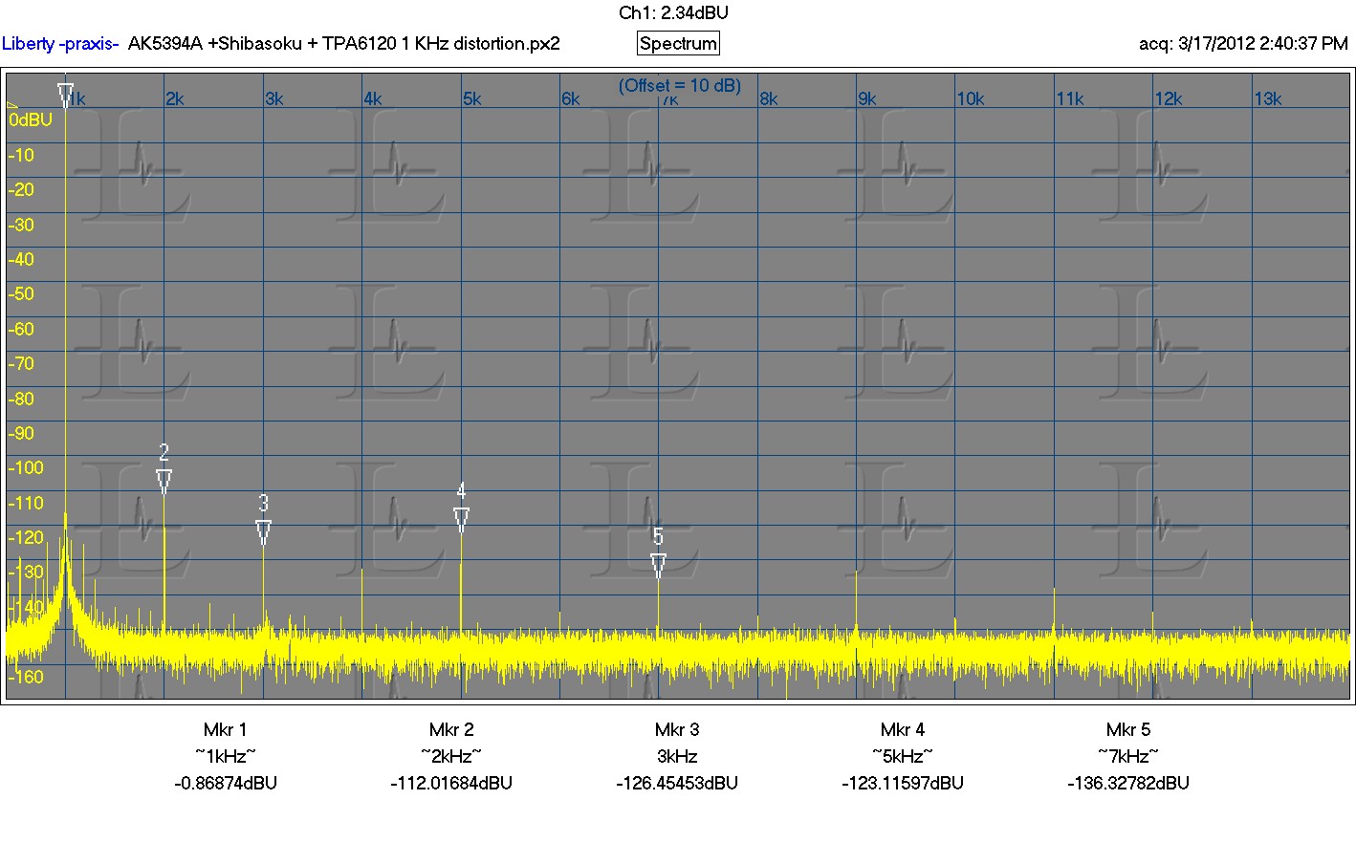Click the Mkr 1 frequency ~1kHz~

[226, 756]
